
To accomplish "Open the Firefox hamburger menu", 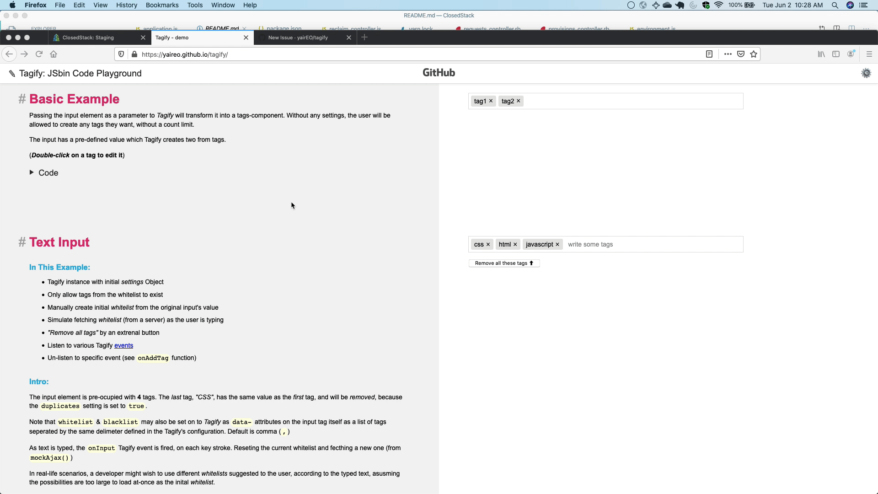I will [x=869, y=54].
